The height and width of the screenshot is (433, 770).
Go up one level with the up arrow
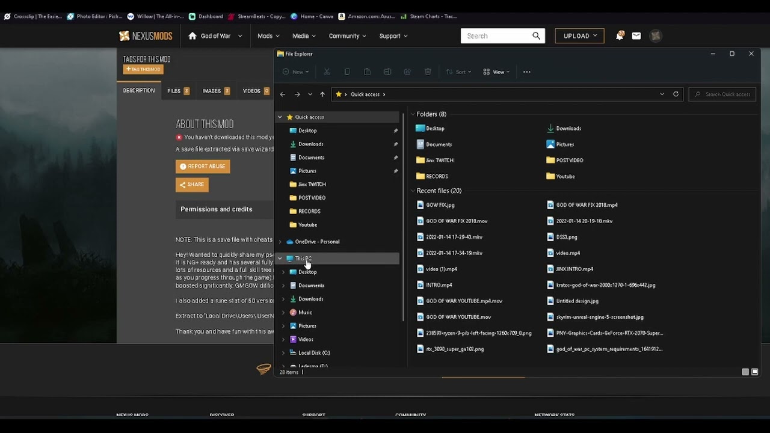coord(322,94)
